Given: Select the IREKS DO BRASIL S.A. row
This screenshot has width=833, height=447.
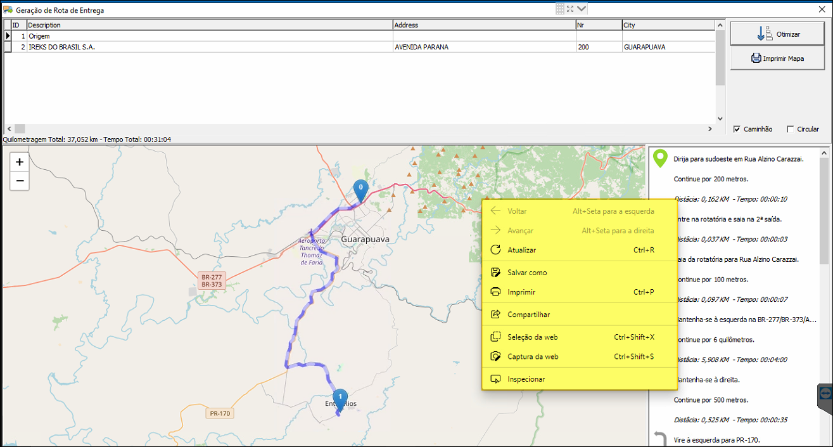Looking at the screenshot, I should click(x=360, y=47).
